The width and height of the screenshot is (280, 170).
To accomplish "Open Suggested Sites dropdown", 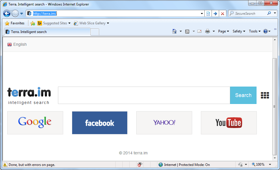I will [54, 23].
